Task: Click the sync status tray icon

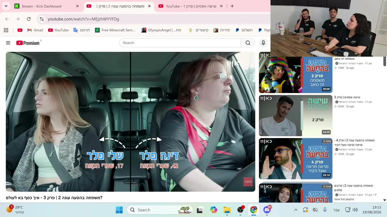Action: pyautogui.click(x=305, y=210)
